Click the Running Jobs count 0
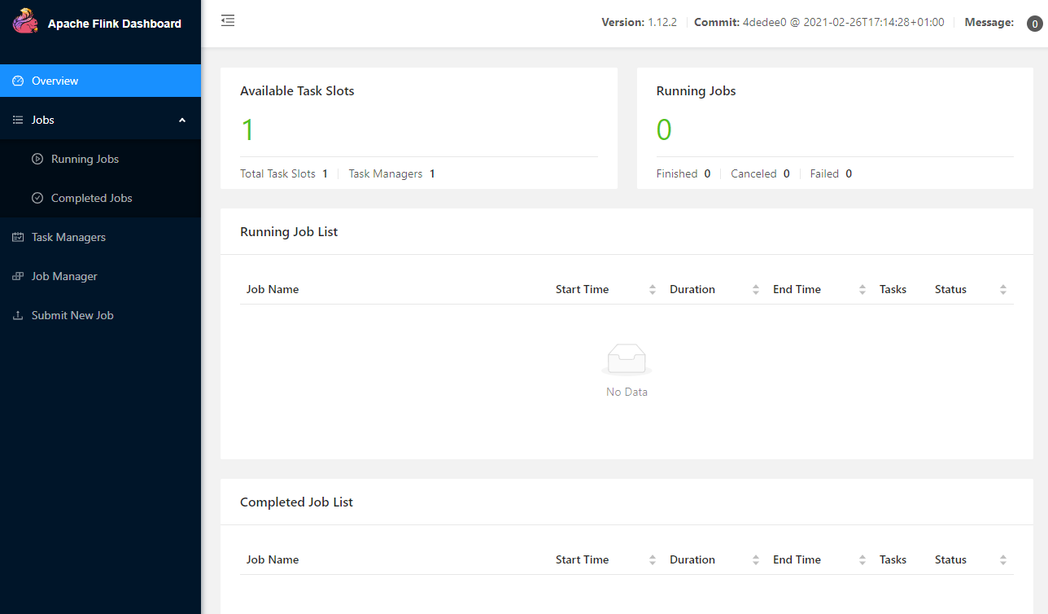The height and width of the screenshot is (614, 1048). point(664,129)
